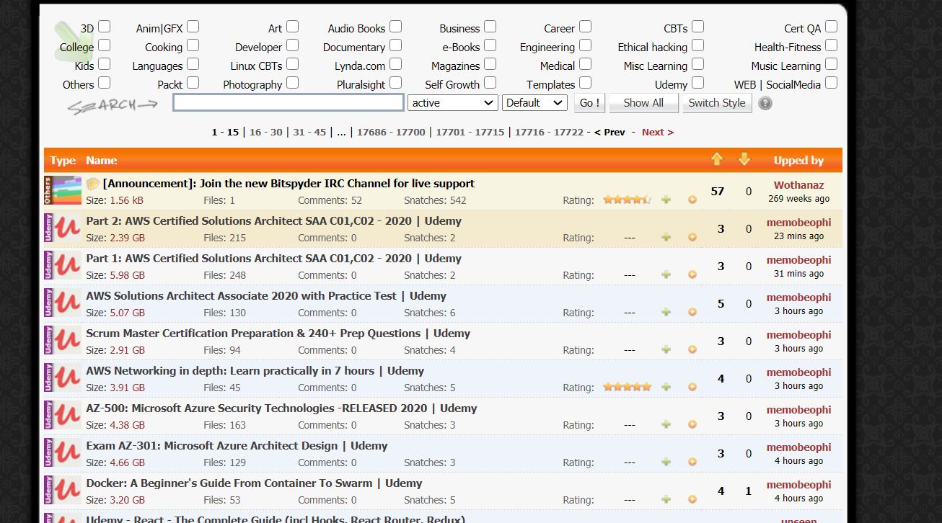This screenshot has width=942, height=523.
Task: Click orange circle for AWS Networking in depth
Action: 692,387
